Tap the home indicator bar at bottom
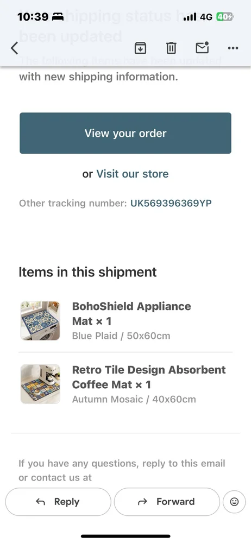The width and height of the screenshot is (251, 543). coord(125,536)
